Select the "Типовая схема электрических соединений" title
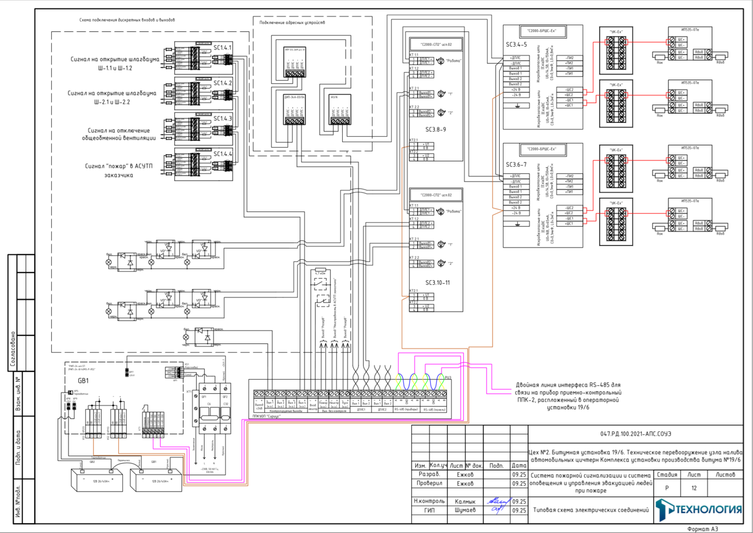This screenshot has width=753, height=533. [x=590, y=510]
